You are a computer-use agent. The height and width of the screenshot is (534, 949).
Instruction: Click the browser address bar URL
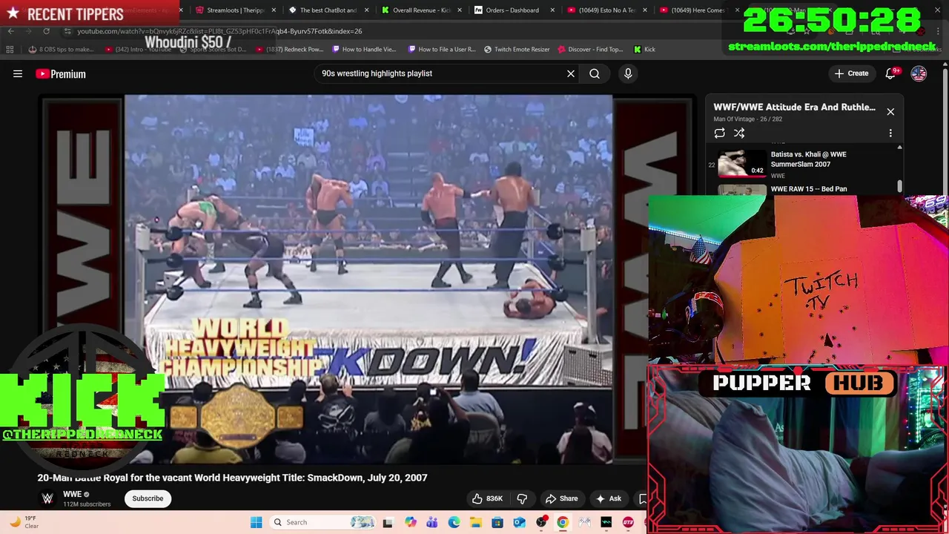pyautogui.click(x=219, y=31)
